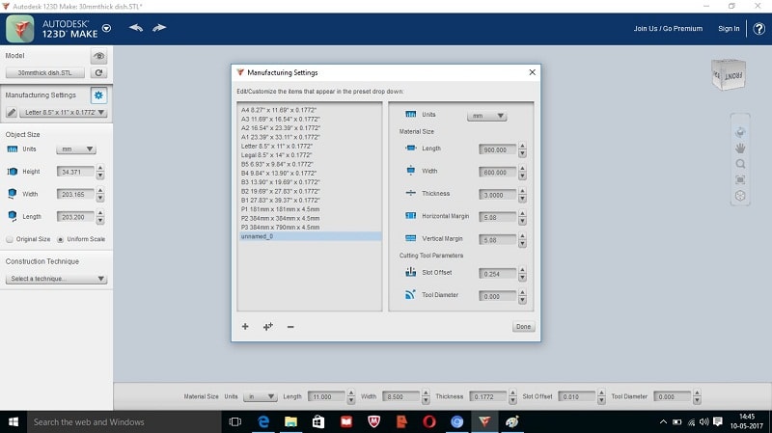Click the Object Size Height field
Screen dimensions: 772x433
click(x=75, y=172)
